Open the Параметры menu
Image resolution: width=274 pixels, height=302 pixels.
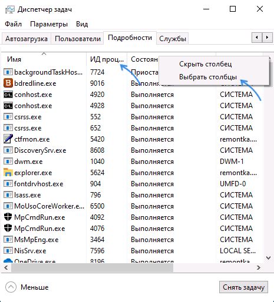(49, 24)
